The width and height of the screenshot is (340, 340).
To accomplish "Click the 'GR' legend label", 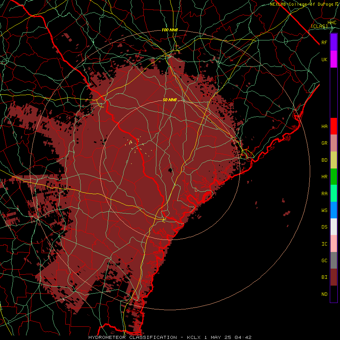I will pos(325,143).
